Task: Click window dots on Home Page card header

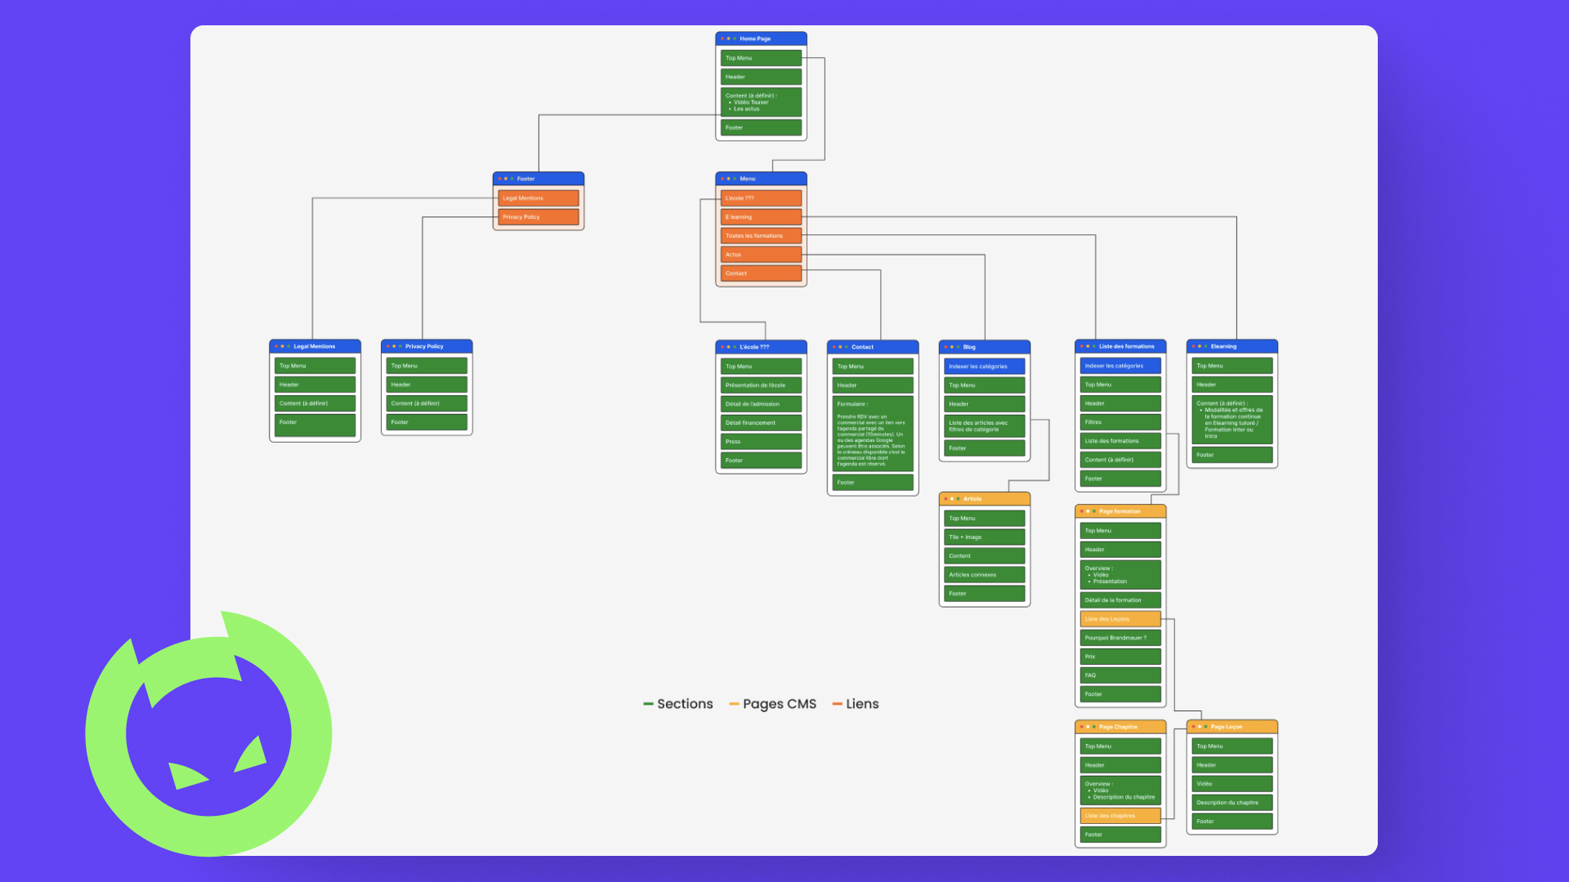Action: (x=728, y=38)
